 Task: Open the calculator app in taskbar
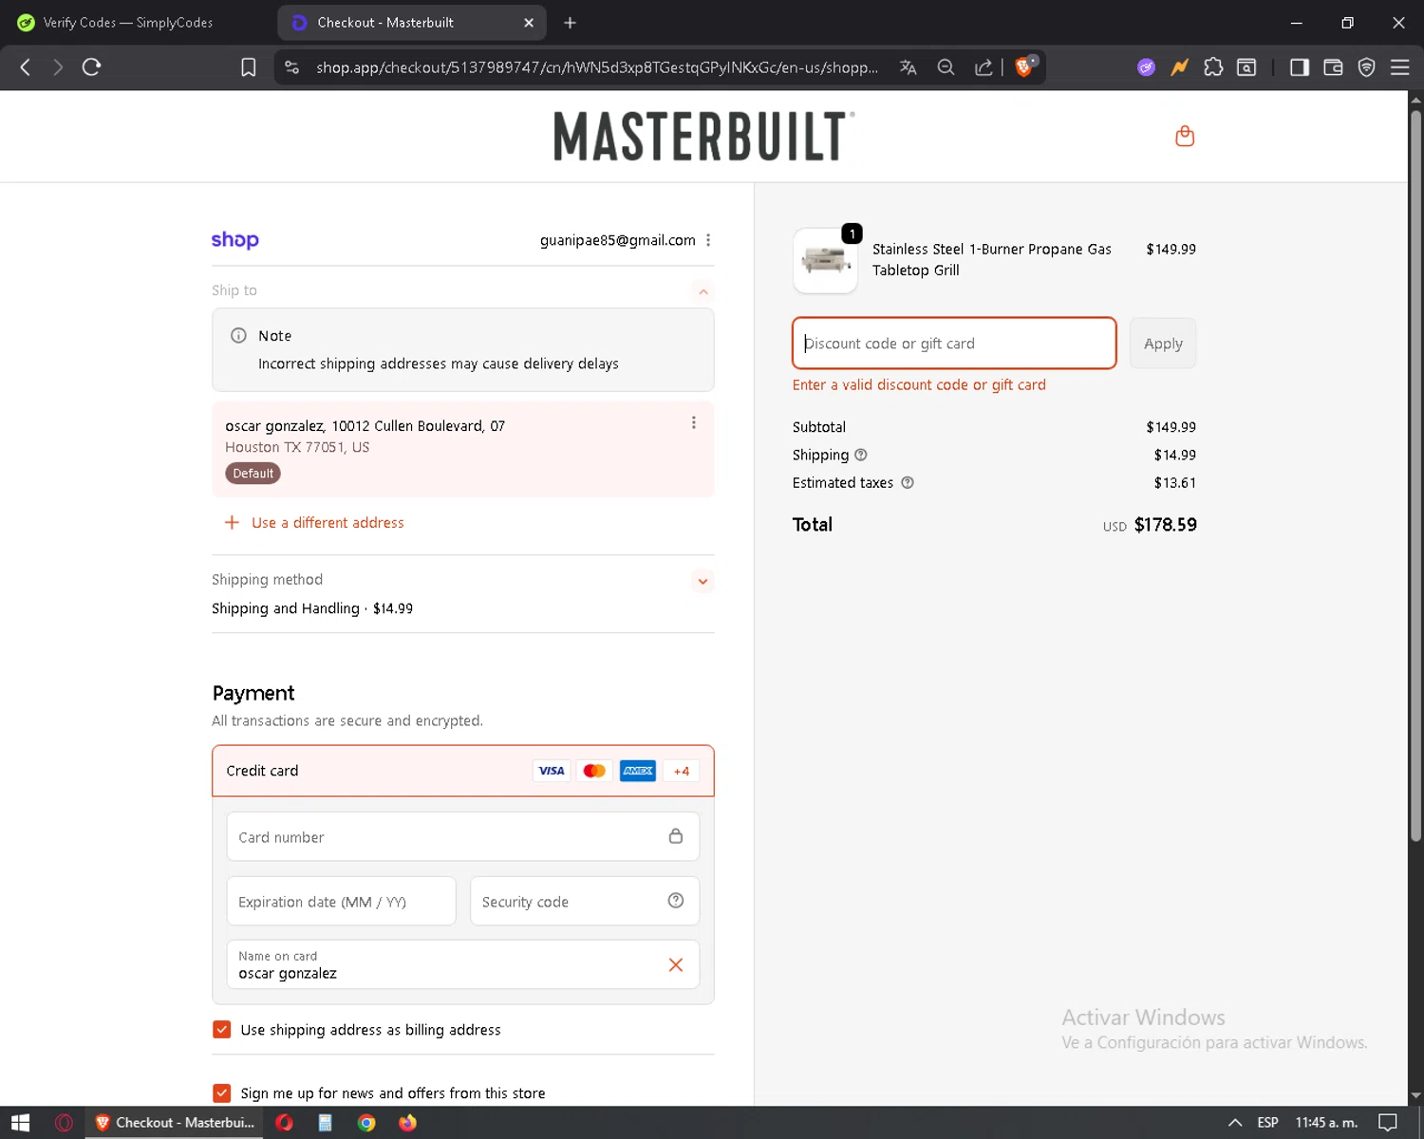click(325, 1123)
